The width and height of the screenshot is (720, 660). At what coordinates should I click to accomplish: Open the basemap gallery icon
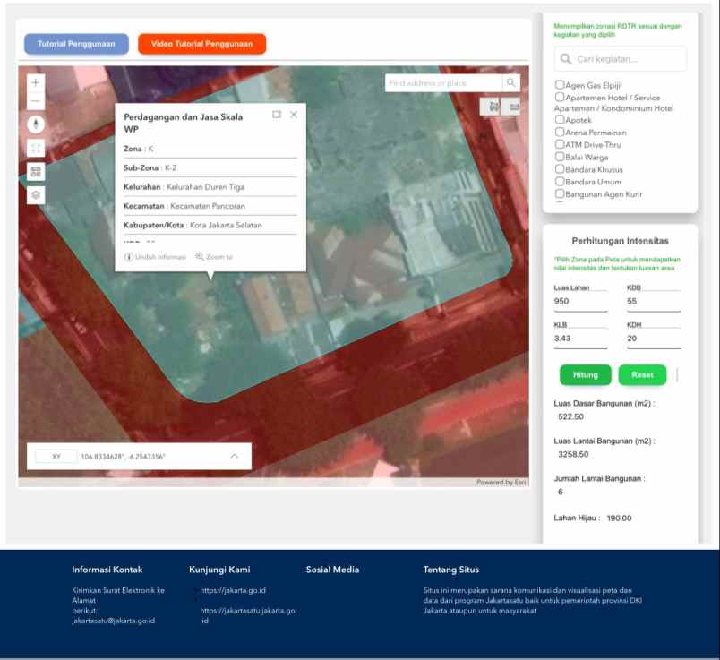pyautogui.click(x=36, y=171)
